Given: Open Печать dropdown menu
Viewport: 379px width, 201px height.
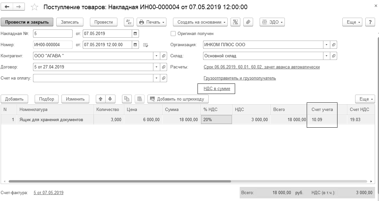Looking at the screenshot, I should (x=151, y=22).
